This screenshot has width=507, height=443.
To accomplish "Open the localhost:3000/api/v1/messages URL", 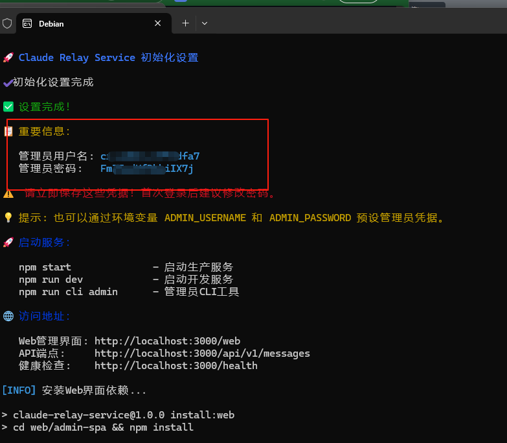I will tap(202, 353).
